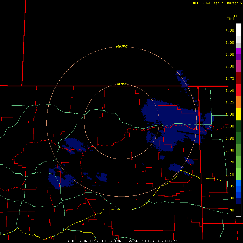Pick the bright red swatch in the scale
243x243 pixels.
coord(238,90)
